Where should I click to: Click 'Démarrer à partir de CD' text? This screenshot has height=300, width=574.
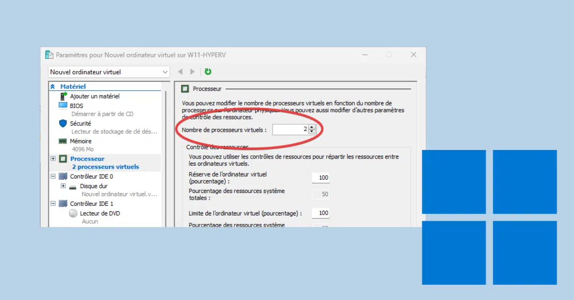(x=102, y=114)
